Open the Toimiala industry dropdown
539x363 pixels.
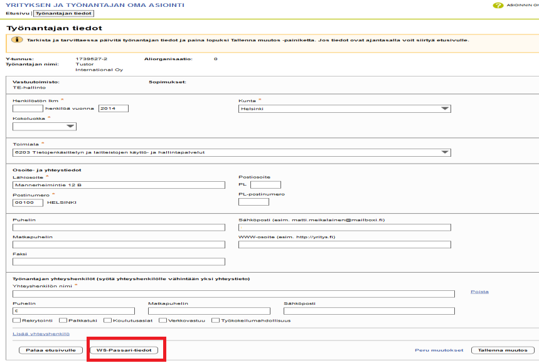[232, 152]
